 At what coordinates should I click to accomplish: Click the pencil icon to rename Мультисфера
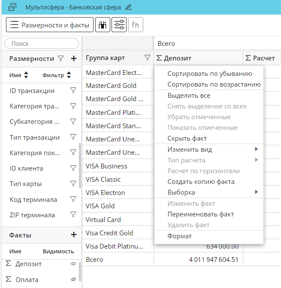pos(129,7)
